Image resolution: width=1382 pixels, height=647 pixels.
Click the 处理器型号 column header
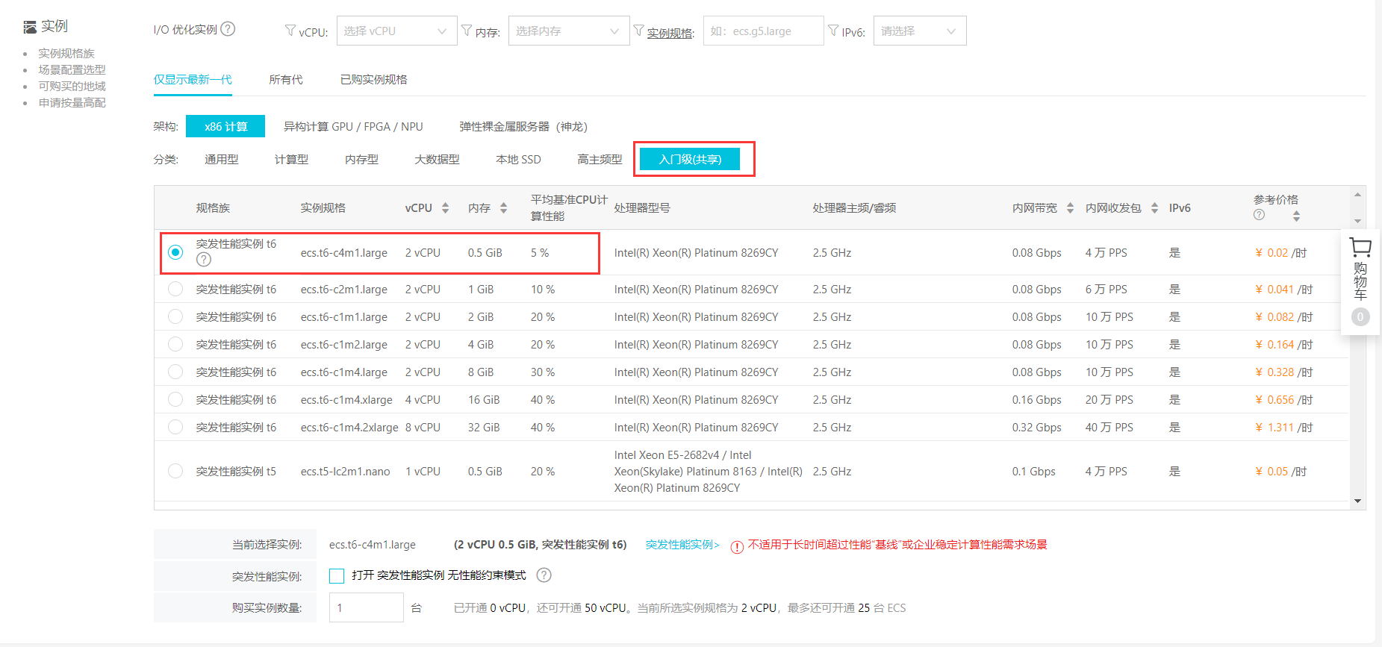(x=642, y=208)
